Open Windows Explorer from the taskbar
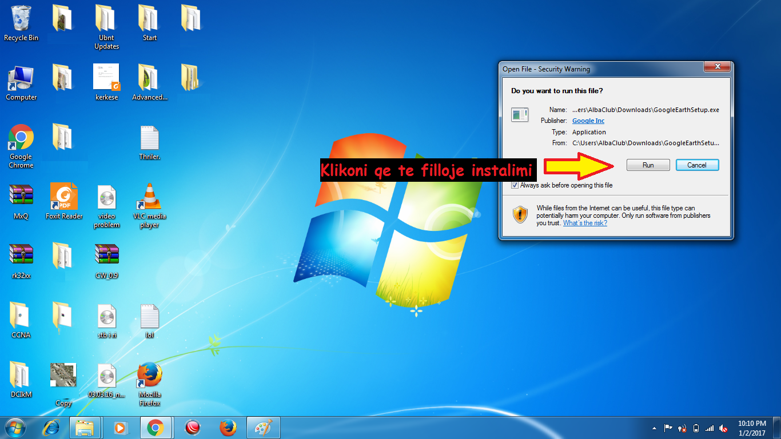Image resolution: width=781 pixels, height=439 pixels. point(85,428)
